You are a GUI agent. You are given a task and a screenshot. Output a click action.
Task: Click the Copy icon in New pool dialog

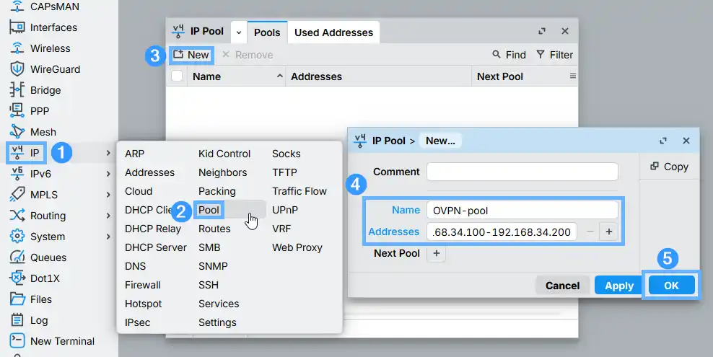tap(655, 166)
